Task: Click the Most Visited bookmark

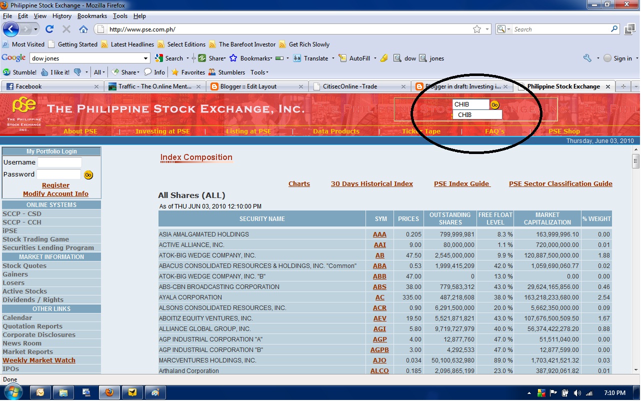Action: click(23, 44)
